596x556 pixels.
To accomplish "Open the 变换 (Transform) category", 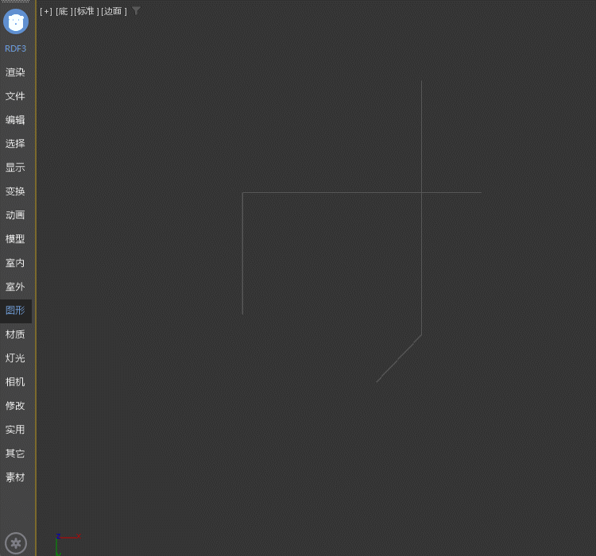I will click(16, 191).
